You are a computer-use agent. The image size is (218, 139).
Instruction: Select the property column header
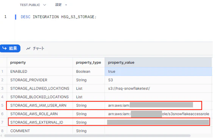click(40, 63)
